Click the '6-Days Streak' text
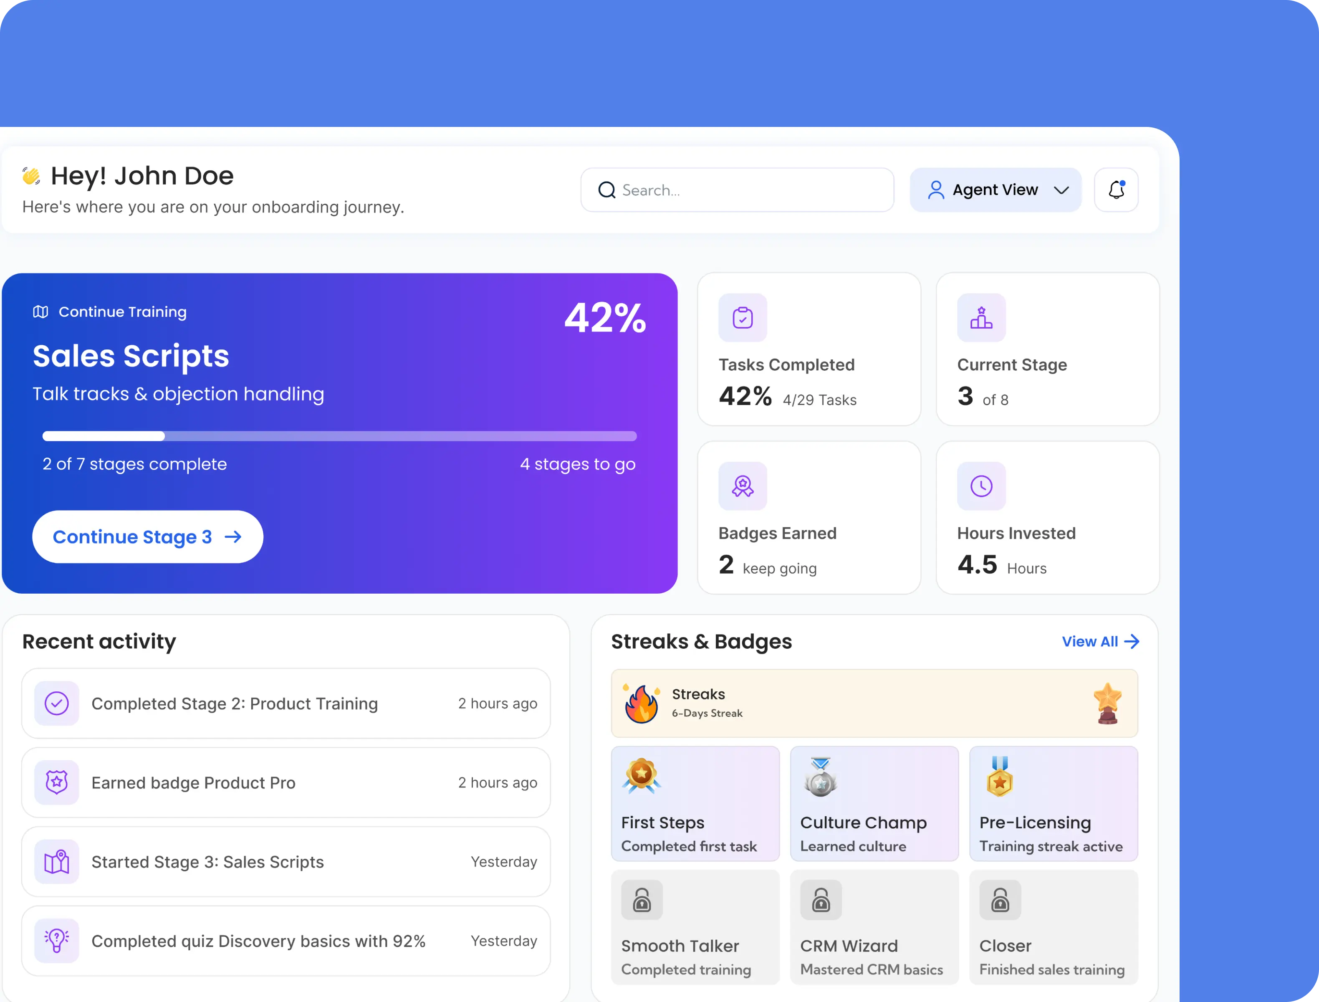 [x=707, y=714]
